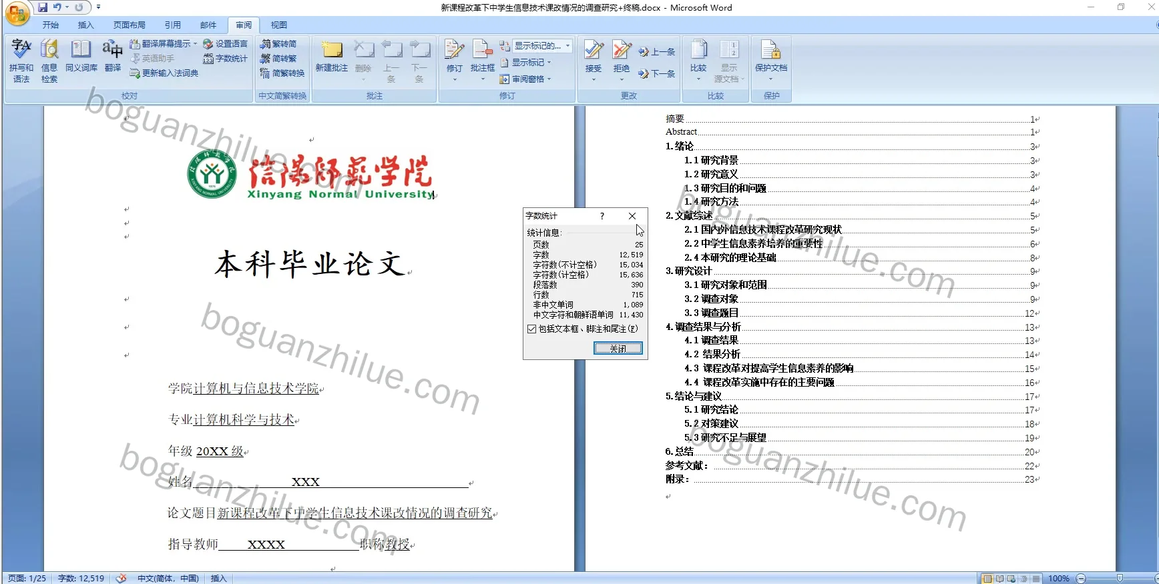The width and height of the screenshot is (1159, 584).
Task: Click the page indicator 页面: 1/25
Action: pyautogui.click(x=27, y=579)
